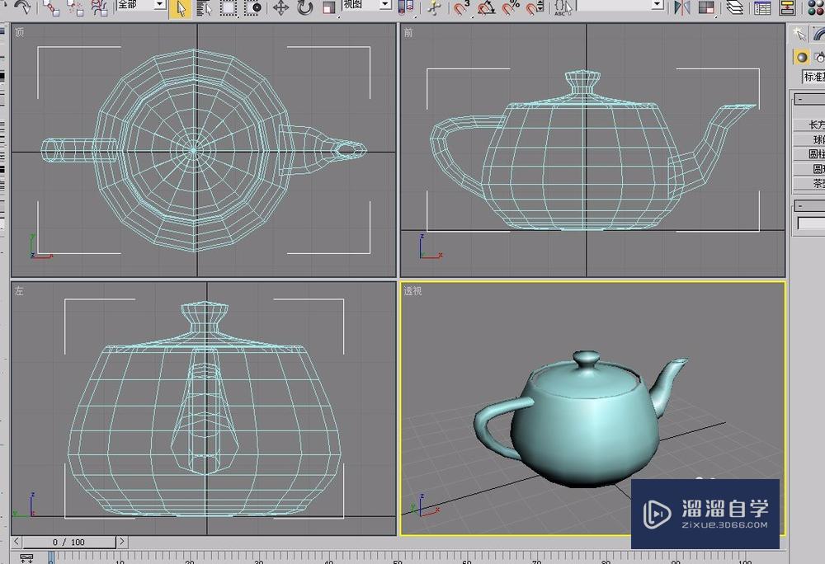The height and width of the screenshot is (564, 825).
Task: Open the Mini Curve Editor toggle icon
Action: (x=26, y=557)
